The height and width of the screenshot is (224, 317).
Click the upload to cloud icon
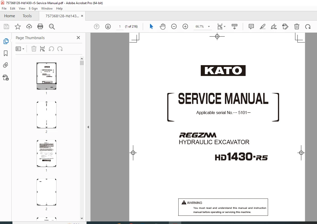pos(29,27)
